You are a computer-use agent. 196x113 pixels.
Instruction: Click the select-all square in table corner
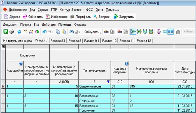tap(3, 47)
